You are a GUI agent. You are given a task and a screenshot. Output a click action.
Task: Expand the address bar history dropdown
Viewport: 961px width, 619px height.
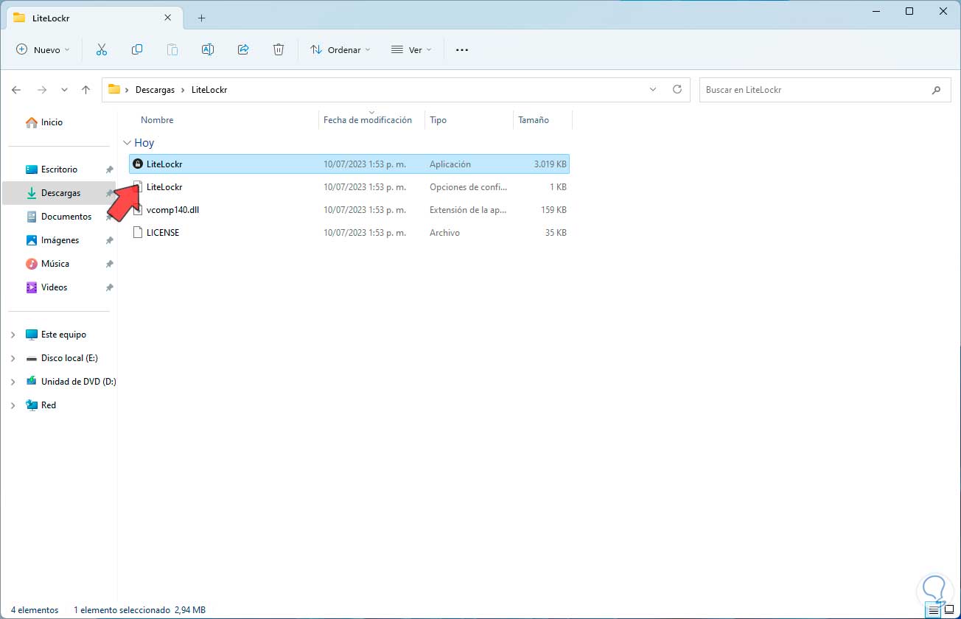pos(653,89)
